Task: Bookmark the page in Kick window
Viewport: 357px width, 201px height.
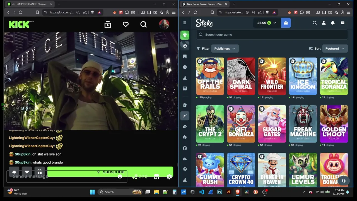Action: click(37, 12)
